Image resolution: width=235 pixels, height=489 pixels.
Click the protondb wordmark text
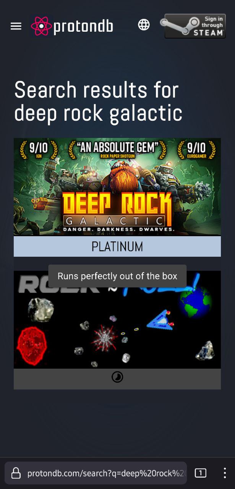tap(83, 26)
